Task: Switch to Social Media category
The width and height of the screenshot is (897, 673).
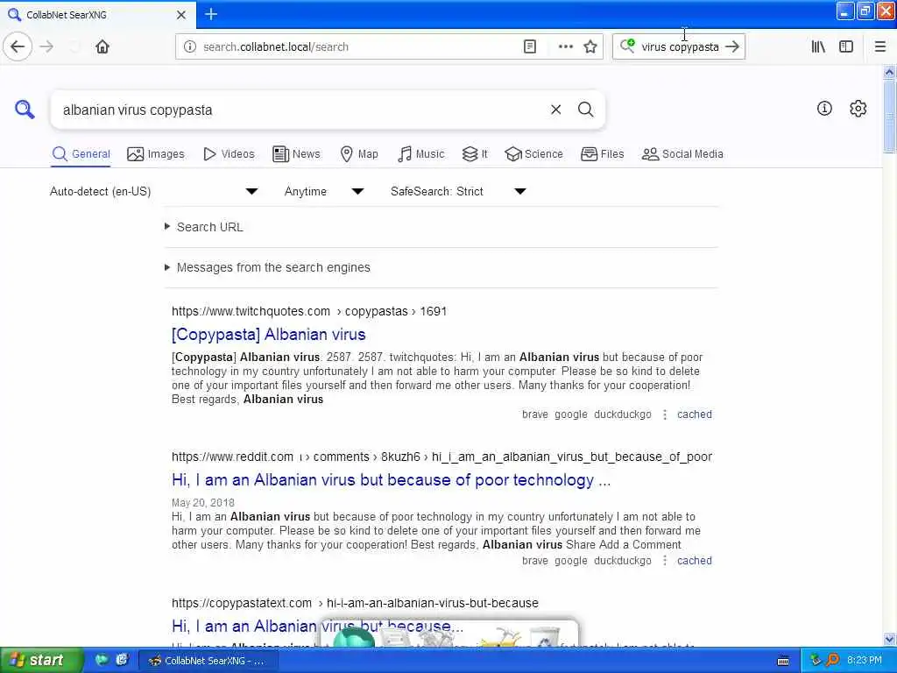Action: tap(682, 154)
